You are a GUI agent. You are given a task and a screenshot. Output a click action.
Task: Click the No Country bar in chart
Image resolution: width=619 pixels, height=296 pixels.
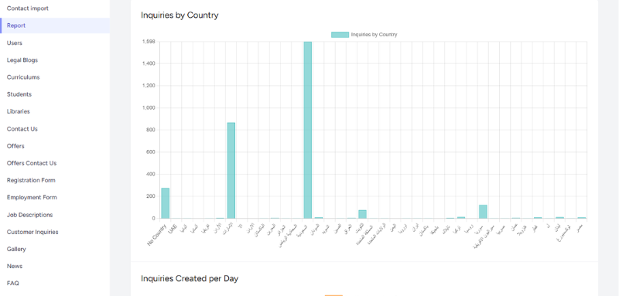click(165, 203)
